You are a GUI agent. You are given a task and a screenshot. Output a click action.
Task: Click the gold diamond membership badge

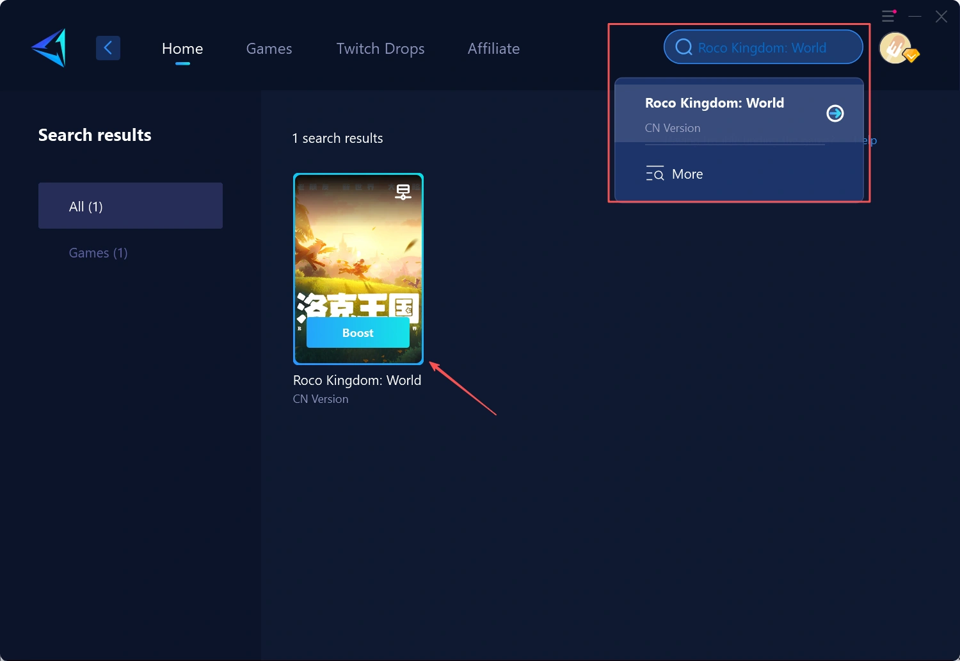[x=911, y=56]
